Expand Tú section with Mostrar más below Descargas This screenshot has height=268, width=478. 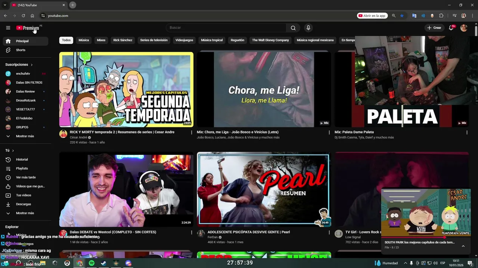tap(25, 213)
